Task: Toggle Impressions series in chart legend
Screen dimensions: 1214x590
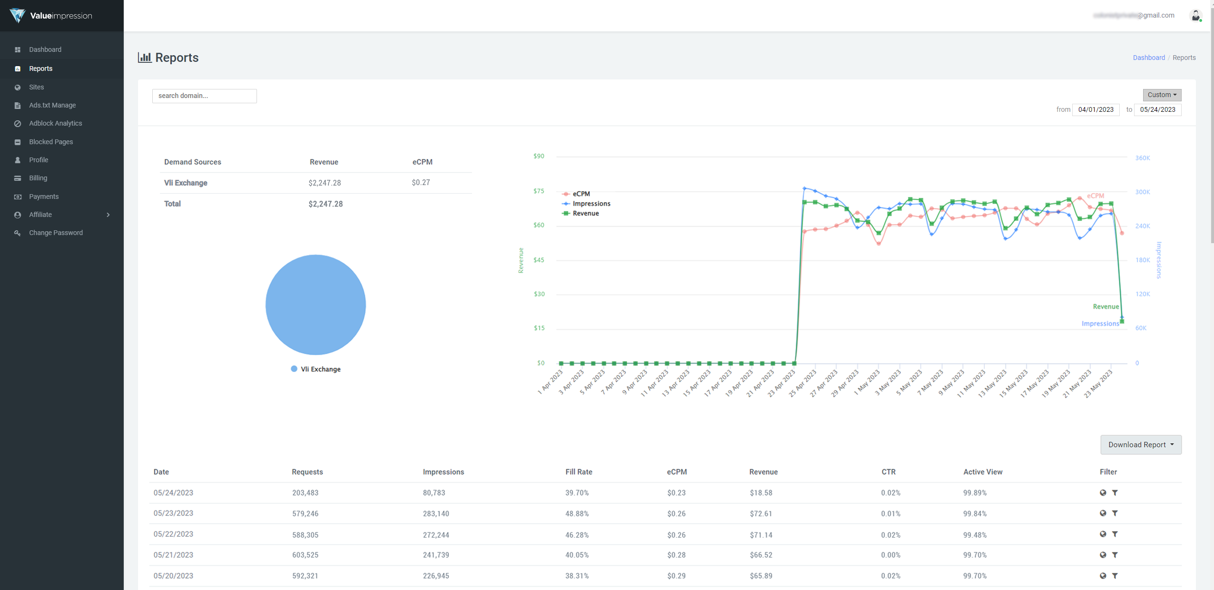Action: tap(591, 204)
